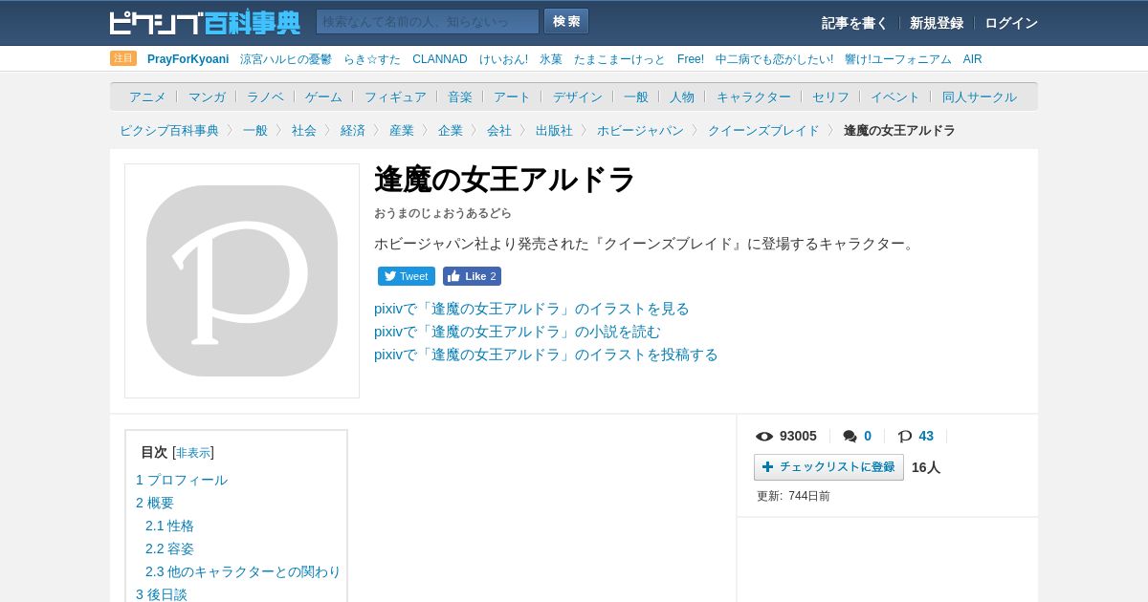Screen dimensions: 1148x602
Task: Select the ラノベ category menu item
Action: point(265,97)
